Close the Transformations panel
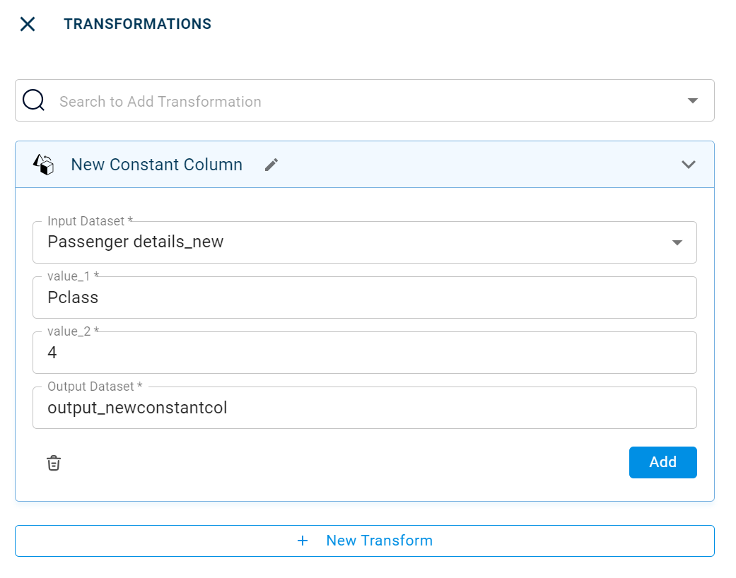Image resolution: width=736 pixels, height=578 pixels. click(28, 24)
